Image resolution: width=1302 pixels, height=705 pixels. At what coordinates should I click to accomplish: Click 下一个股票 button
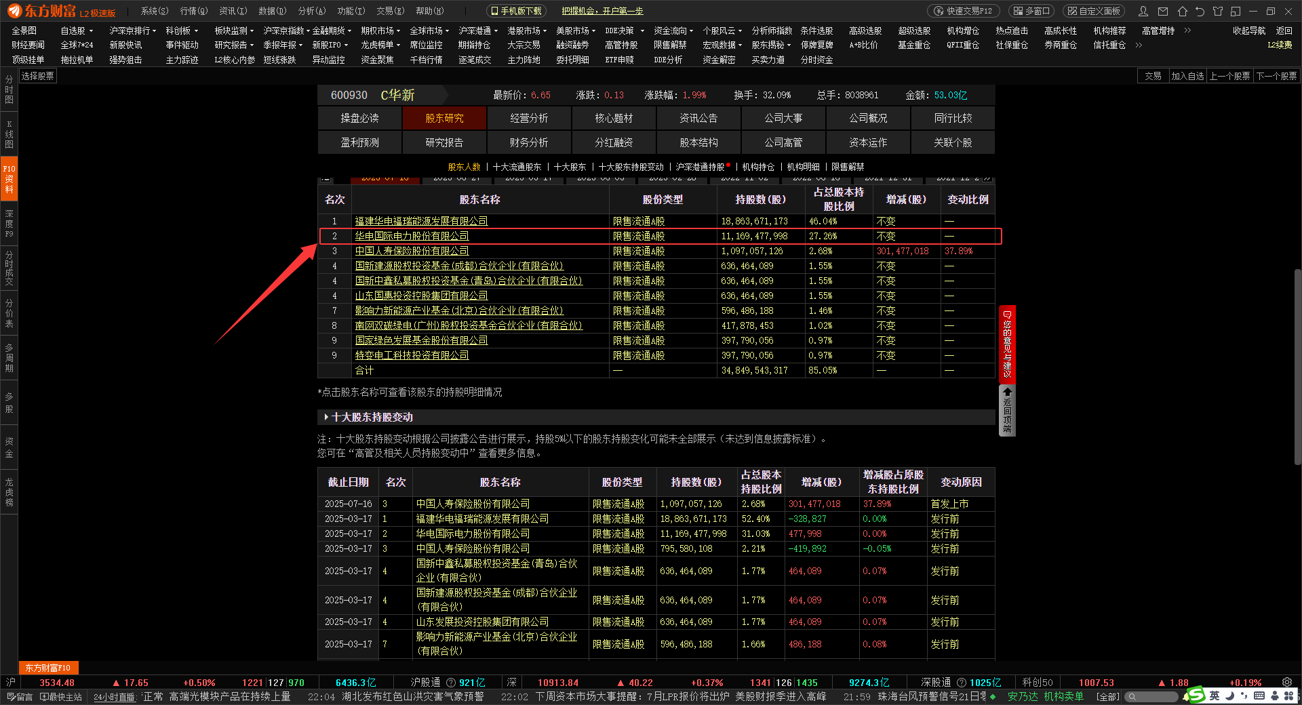1277,76
